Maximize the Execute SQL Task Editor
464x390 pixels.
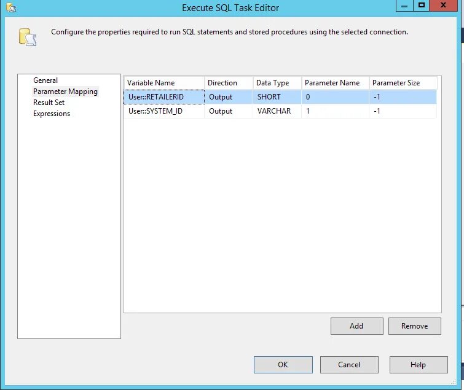422,6
